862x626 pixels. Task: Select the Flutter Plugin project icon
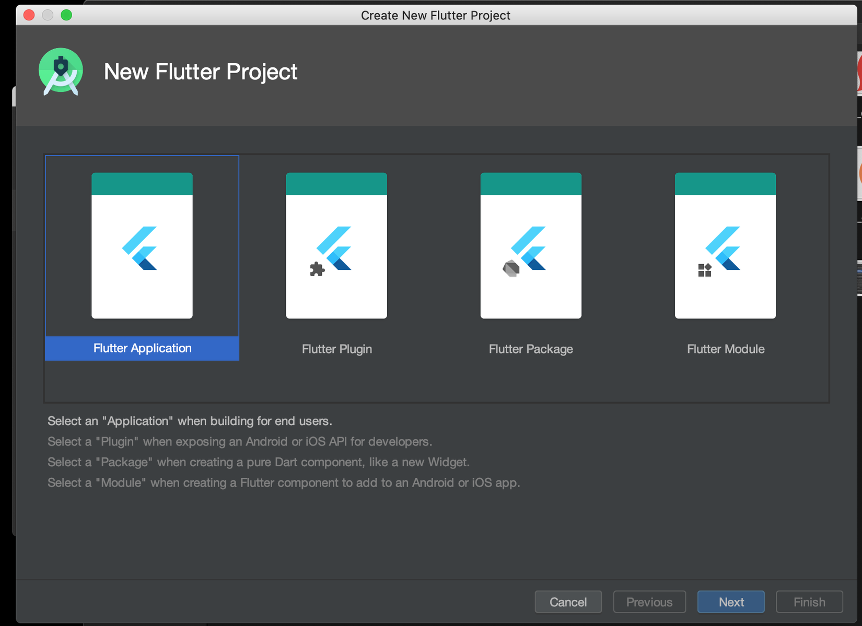pos(336,245)
